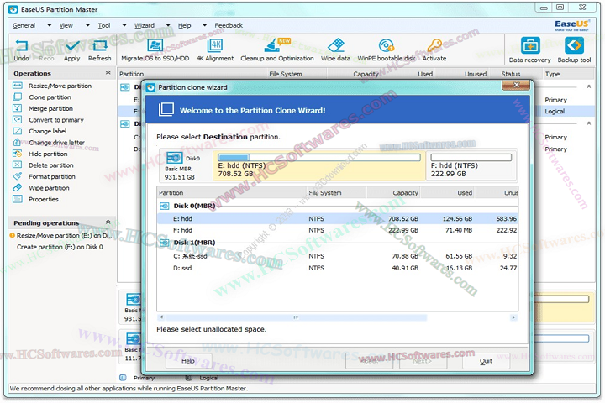The width and height of the screenshot is (605, 403).
Task: Click the Disk0 icon in wizard
Action: (174, 158)
